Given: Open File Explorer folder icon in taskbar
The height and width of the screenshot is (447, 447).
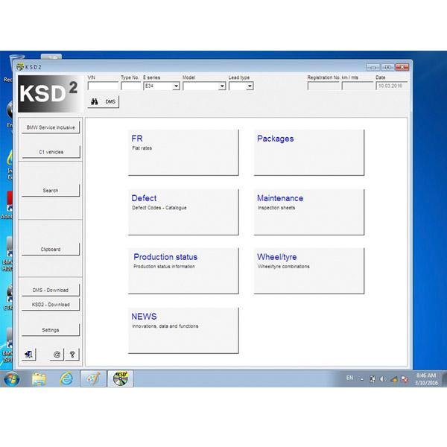Looking at the screenshot, I should [39, 378].
